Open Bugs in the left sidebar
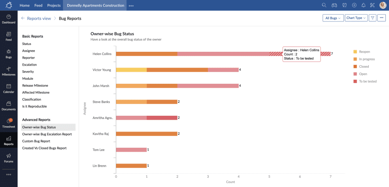389x187 pixels. (9, 54)
